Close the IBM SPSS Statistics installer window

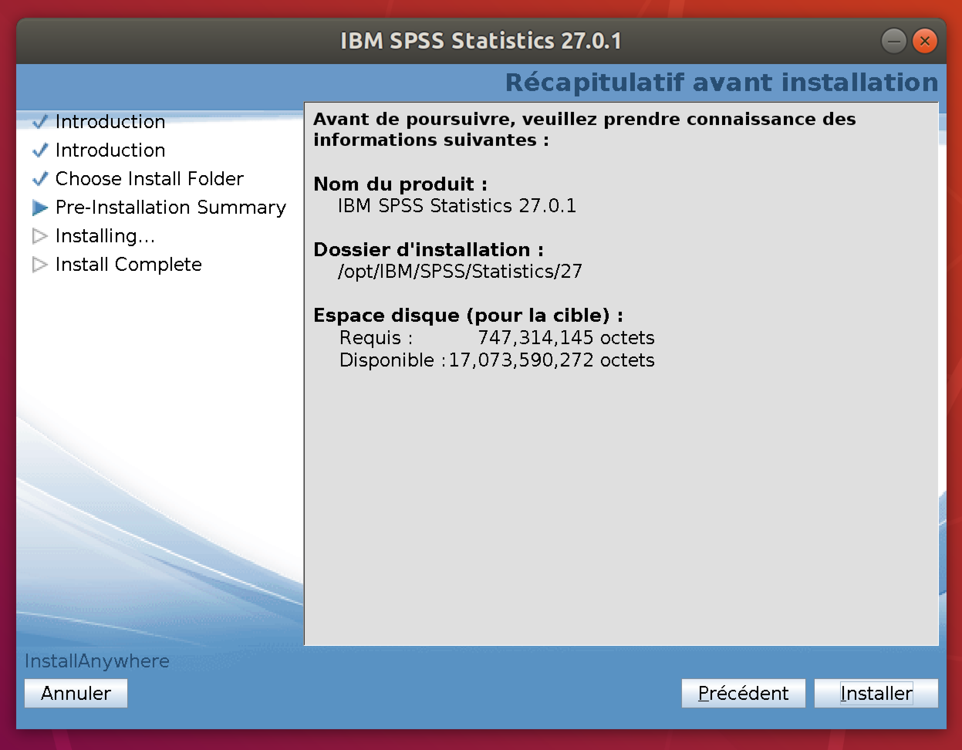coord(925,41)
